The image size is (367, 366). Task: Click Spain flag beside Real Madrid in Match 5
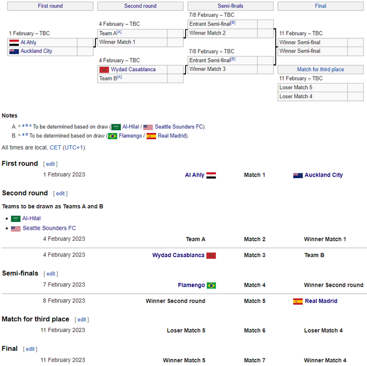(x=298, y=301)
